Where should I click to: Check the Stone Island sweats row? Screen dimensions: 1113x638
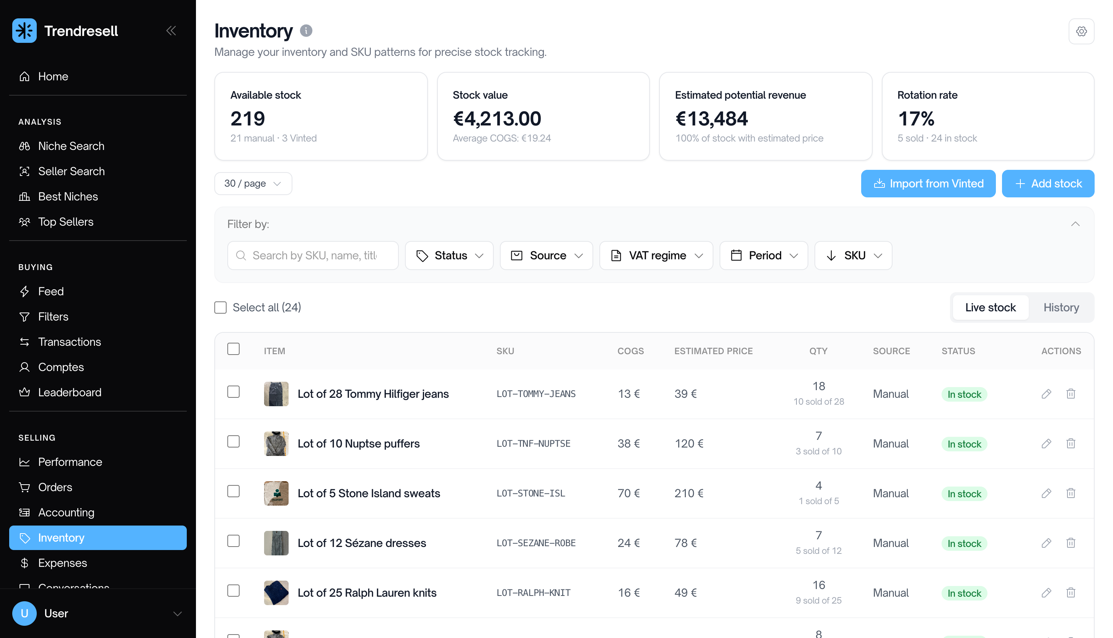(x=233, y=491)
